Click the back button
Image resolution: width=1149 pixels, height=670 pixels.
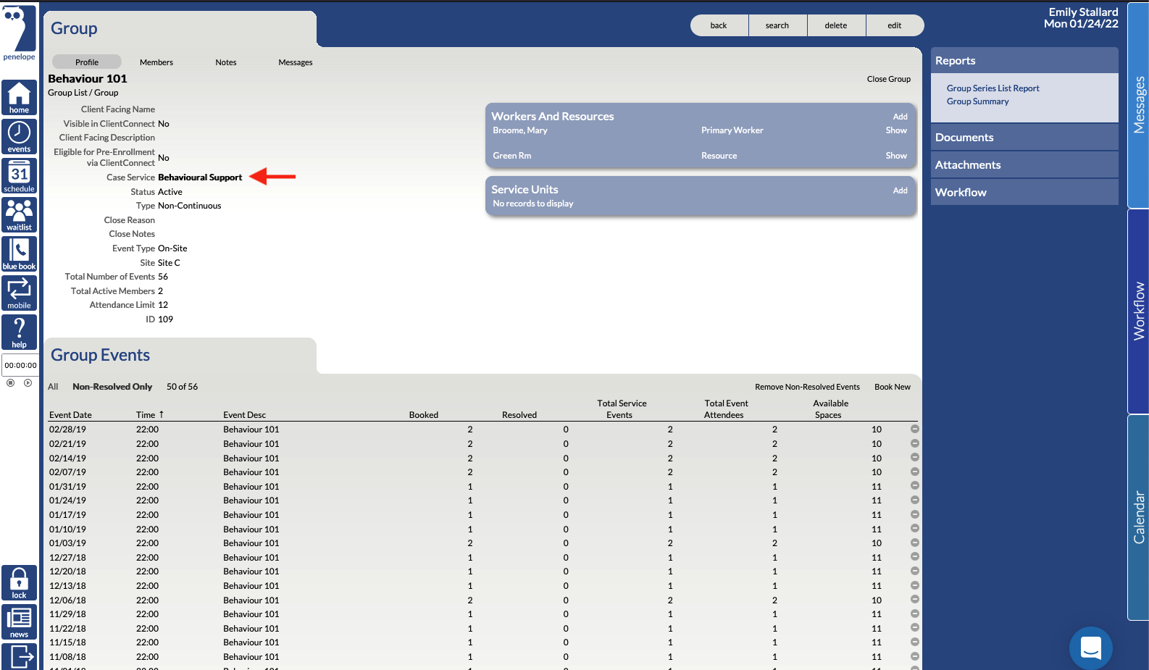click(x=719, y=25)
